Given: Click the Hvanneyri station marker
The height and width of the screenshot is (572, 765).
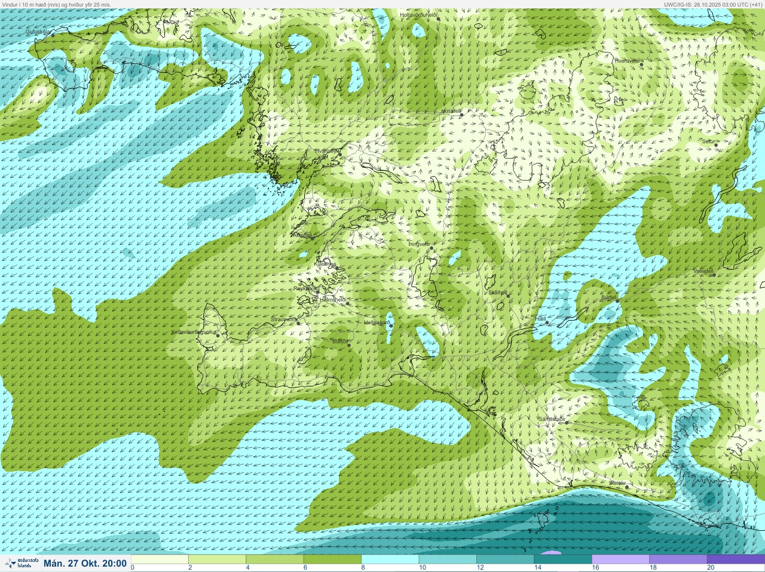Looking at the screenshot, I should (340, 154).
